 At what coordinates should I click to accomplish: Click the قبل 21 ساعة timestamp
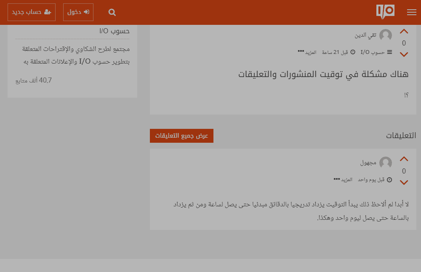point(335,52)
